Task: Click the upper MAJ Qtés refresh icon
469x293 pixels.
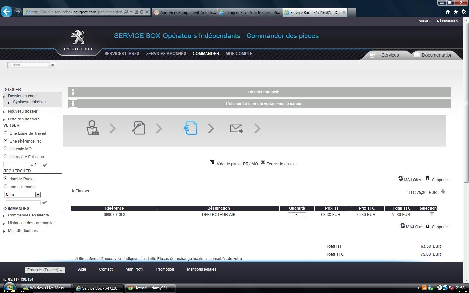Action: point(401,178)
